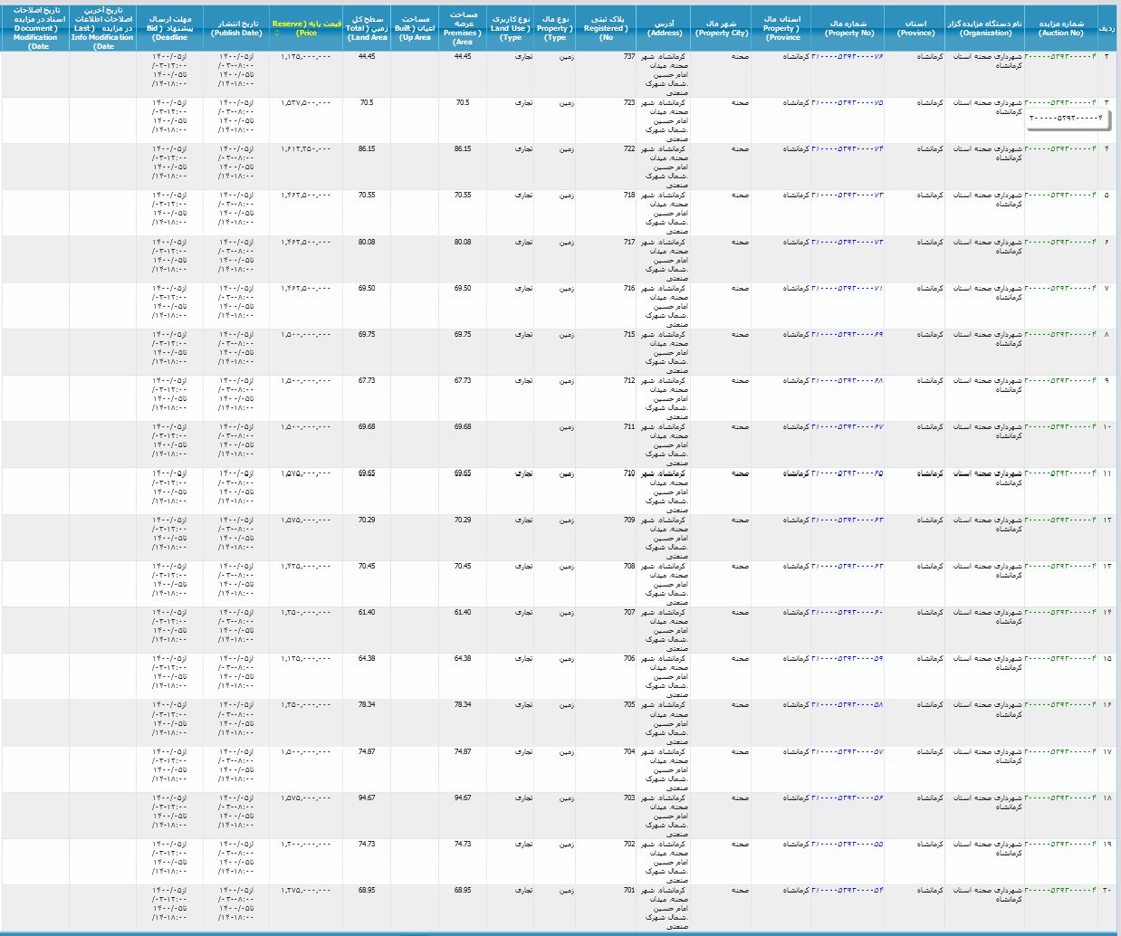Image resolution: width=1121 pixels, height=936 pixels.
Task: Open property number link ending in 60
Action: pyautogui.click(x=847, y=613)
